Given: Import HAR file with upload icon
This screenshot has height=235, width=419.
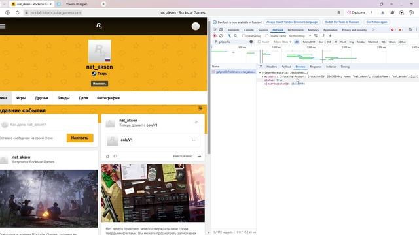Looking at the screenshot, I should click(323, 36).
